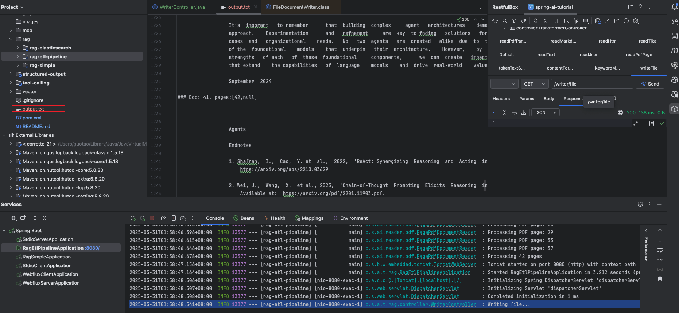The height and width of the screenshot is (313, 679).
Task: Open RestfulBox settings gear icon
Action: [636, 21]
